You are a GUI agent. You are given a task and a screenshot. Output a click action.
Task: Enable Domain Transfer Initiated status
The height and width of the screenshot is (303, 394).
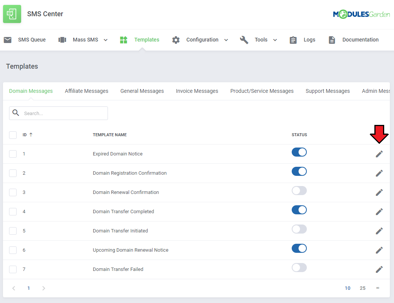click(299, 229)
